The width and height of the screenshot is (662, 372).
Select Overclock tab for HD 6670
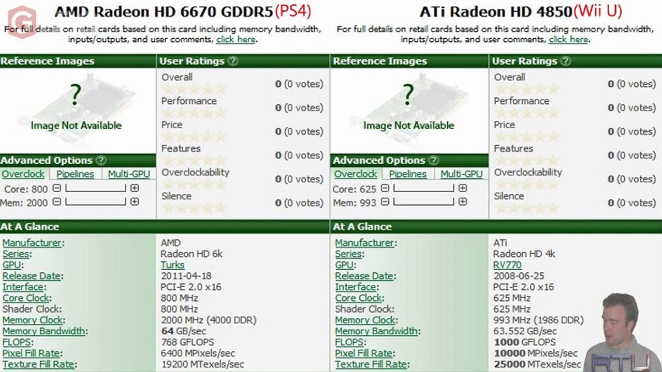pyautogui.click(x=23, y=174)
